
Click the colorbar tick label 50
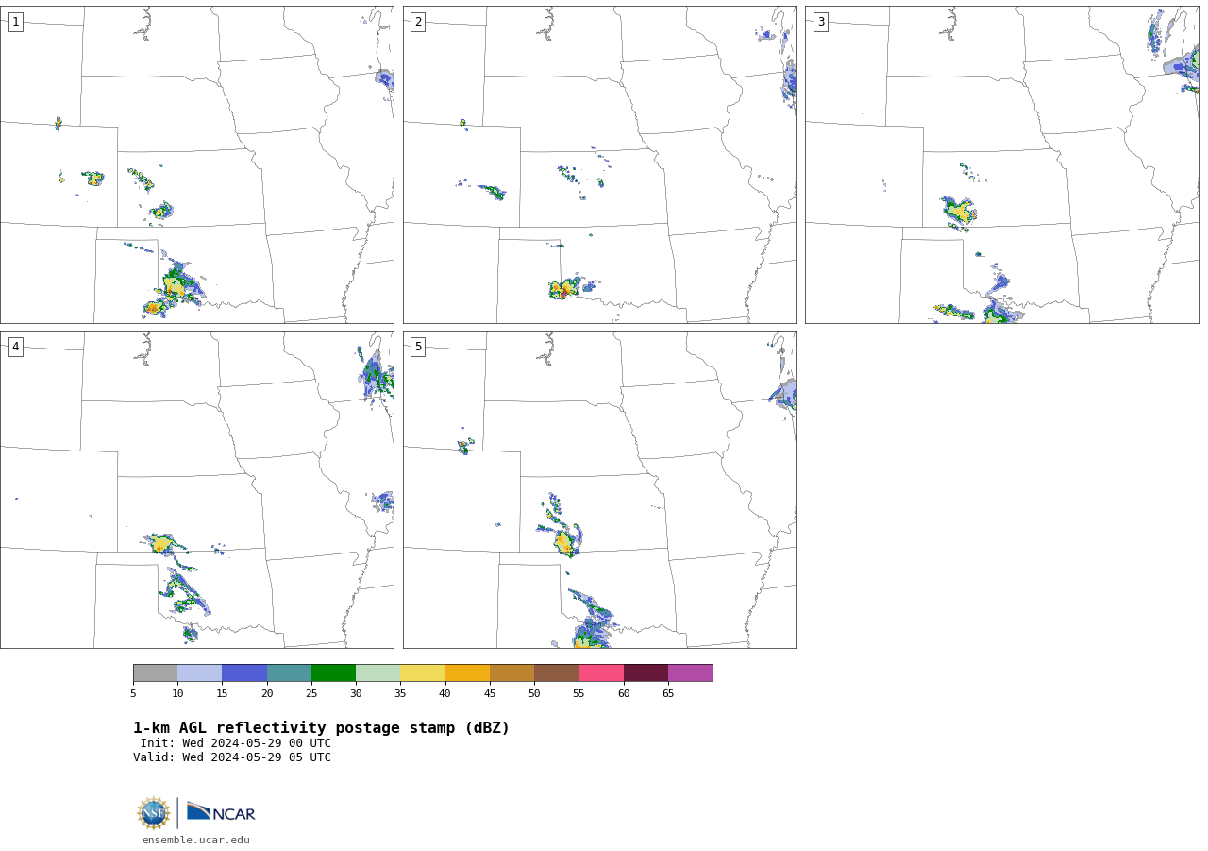(534, 694)
